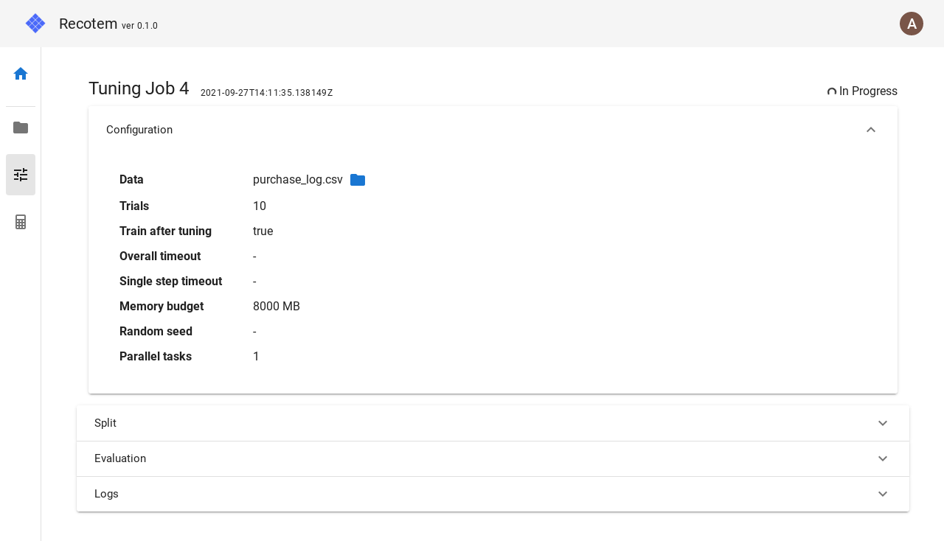This screenshot has height=541, width=944.
Task: Expand the Evaluation section
Action: pyautogui.click(x=883, y=458)
